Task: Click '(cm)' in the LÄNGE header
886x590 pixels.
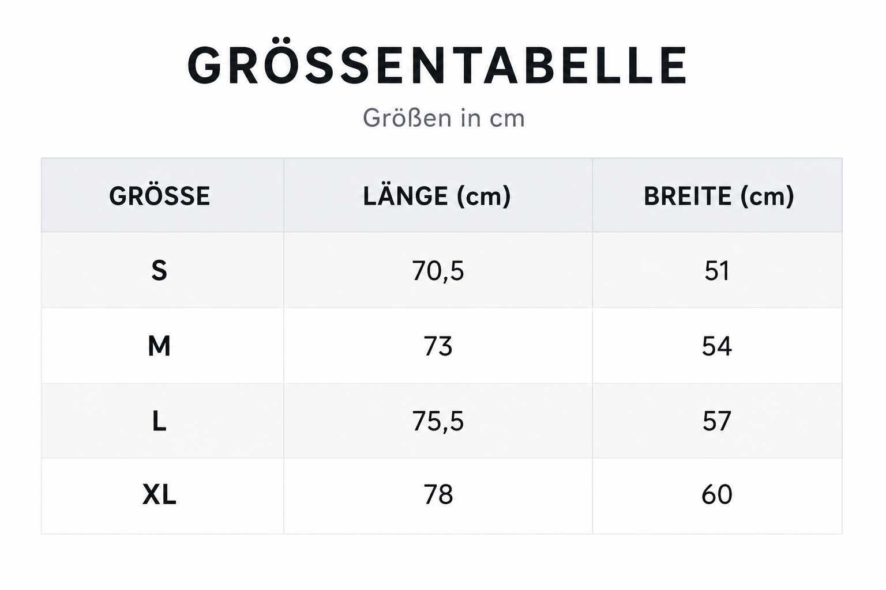Action: coord(484,196)
